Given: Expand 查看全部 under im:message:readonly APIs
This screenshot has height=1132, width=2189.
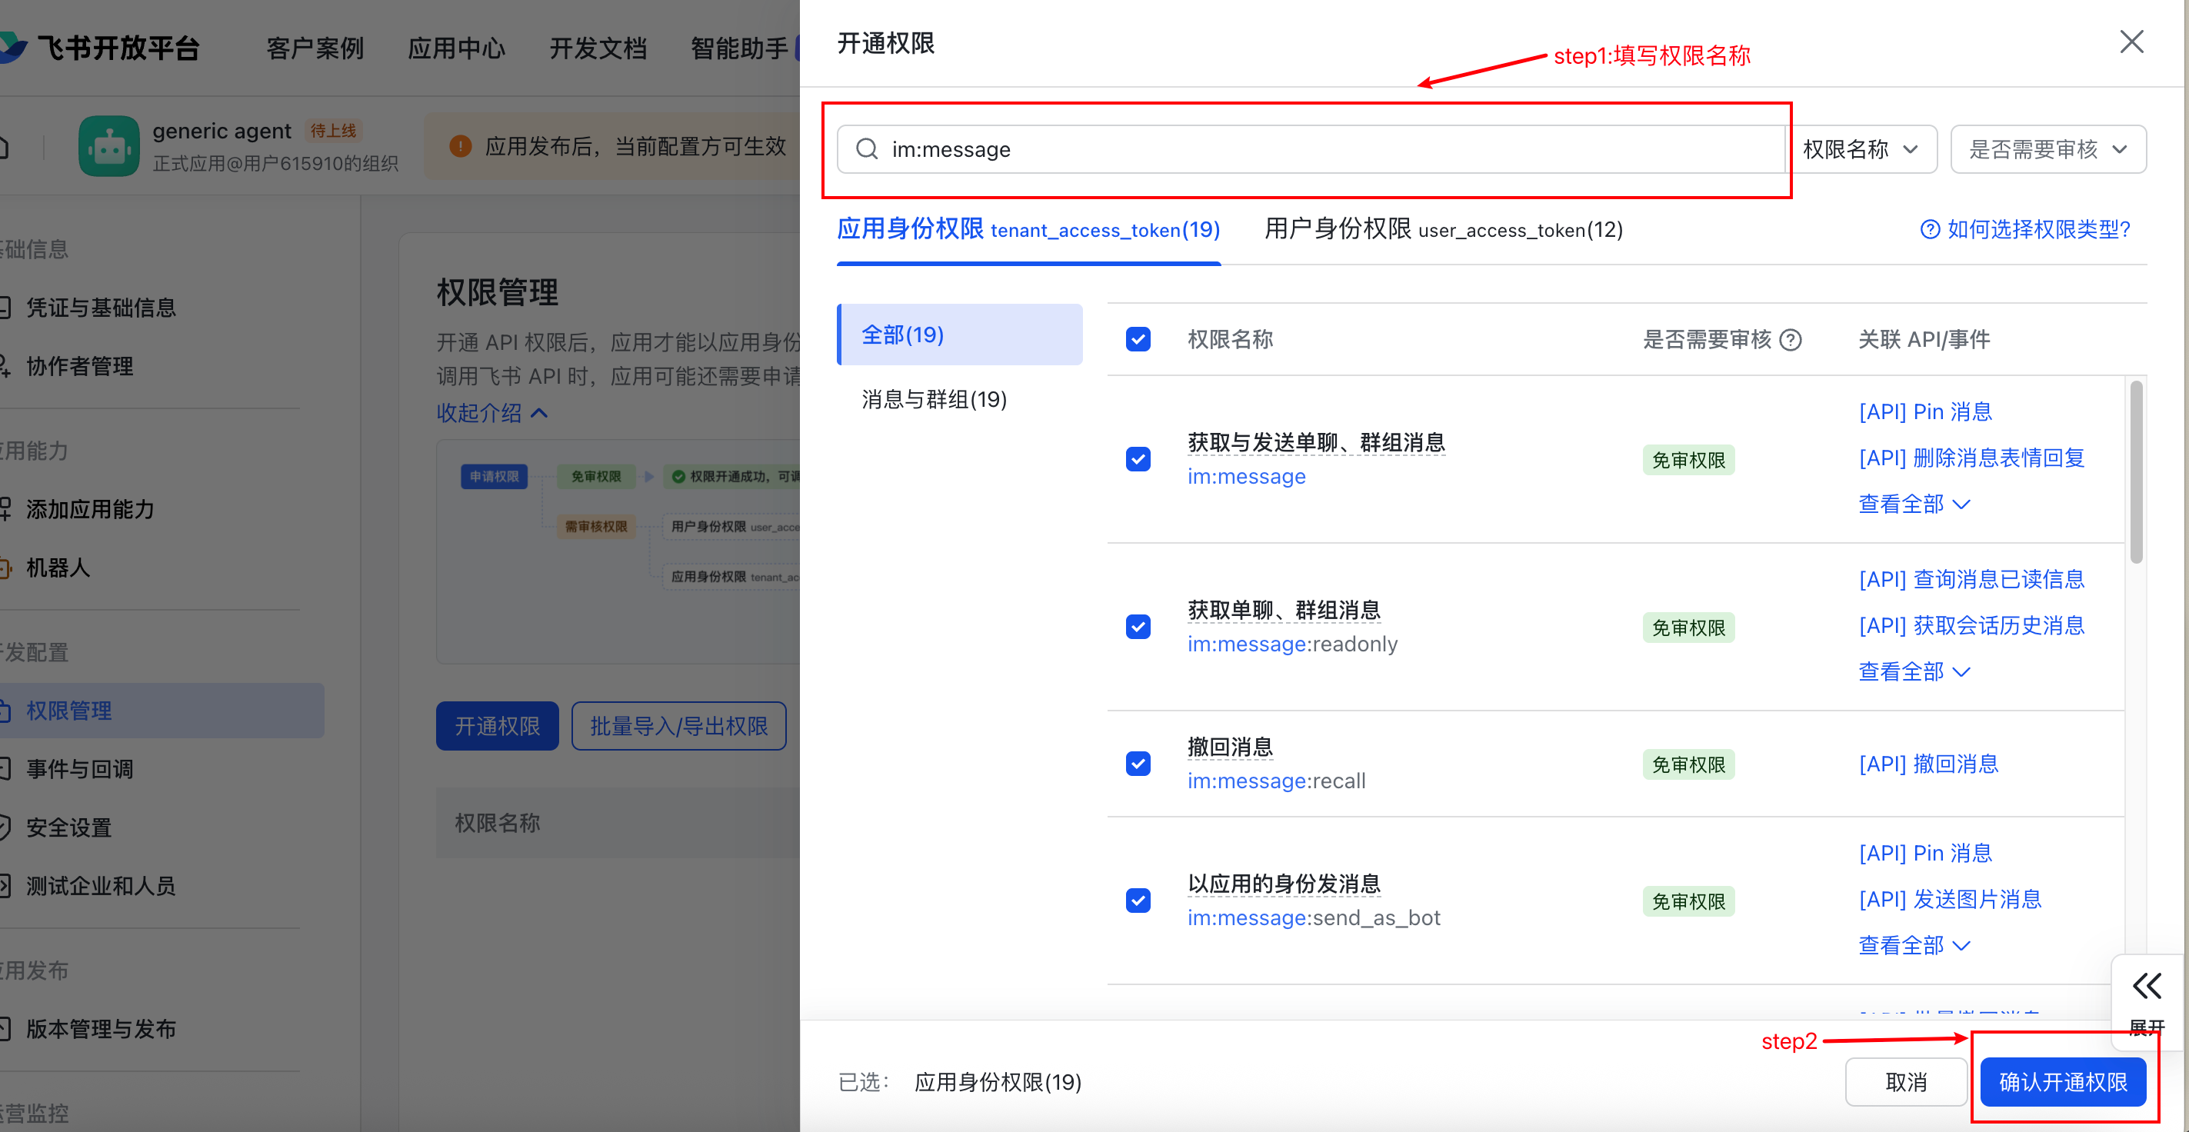Looking at the screenshot, I should pos(1913,671).
